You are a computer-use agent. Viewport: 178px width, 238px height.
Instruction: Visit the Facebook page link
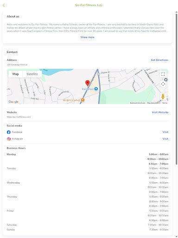coord(165,132)
